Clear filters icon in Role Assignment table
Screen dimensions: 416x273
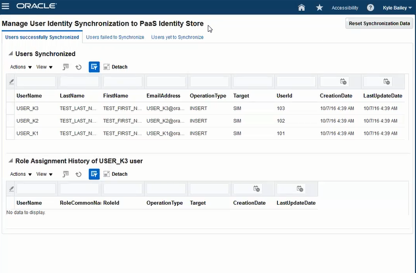coord(11,189)
